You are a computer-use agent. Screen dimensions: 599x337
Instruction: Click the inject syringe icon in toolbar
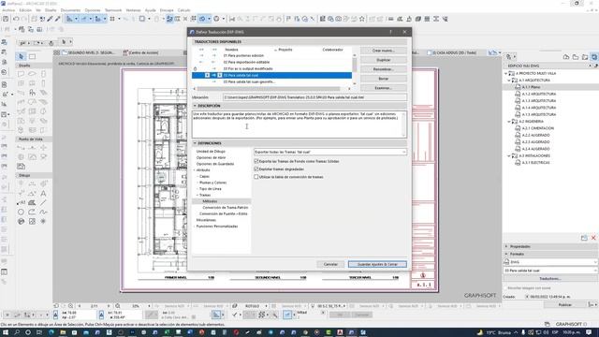coord(58,19)
